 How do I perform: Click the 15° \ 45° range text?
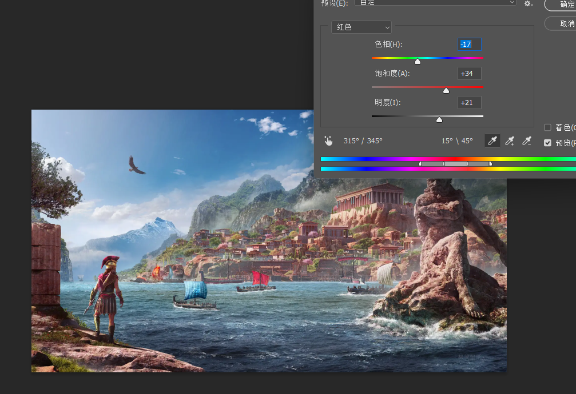coord(457,141)
